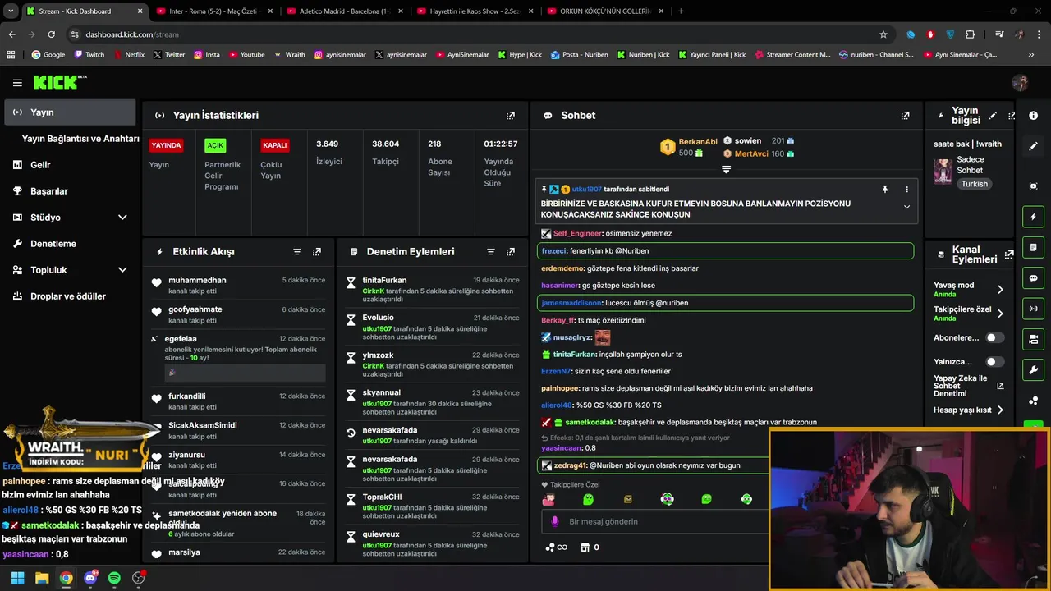1051x591 pixels.
Task: Pop out the Yayın İstatistikleri panel
Action: tap(511, 116)
